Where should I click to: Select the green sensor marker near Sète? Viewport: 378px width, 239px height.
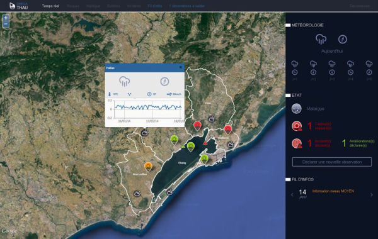[x=204, y=159]
